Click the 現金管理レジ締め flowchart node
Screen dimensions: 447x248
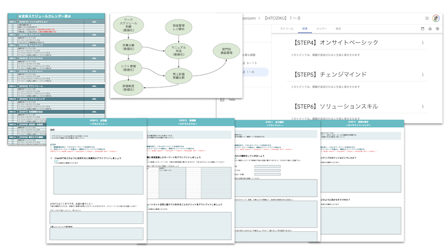pyautogui.click(x=178, y=27)
